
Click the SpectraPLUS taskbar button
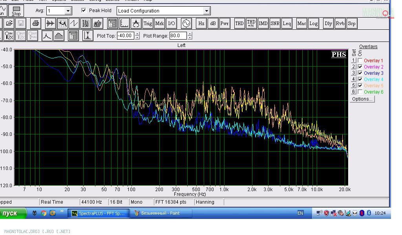click(99, 213)
